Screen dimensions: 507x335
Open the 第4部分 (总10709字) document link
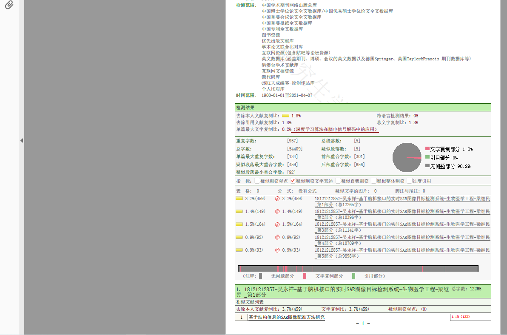tap(402, 240)
